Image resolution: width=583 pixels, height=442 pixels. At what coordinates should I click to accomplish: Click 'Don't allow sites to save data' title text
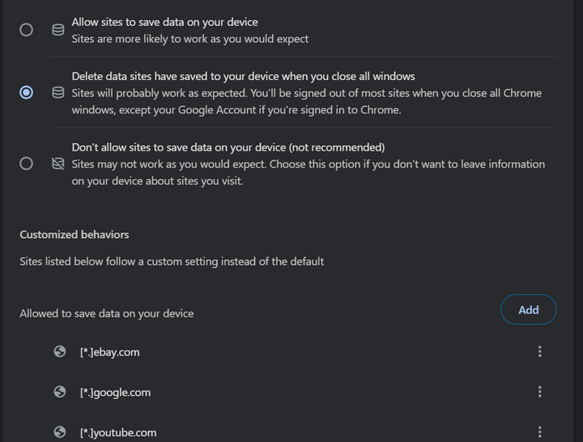(228, 147)
